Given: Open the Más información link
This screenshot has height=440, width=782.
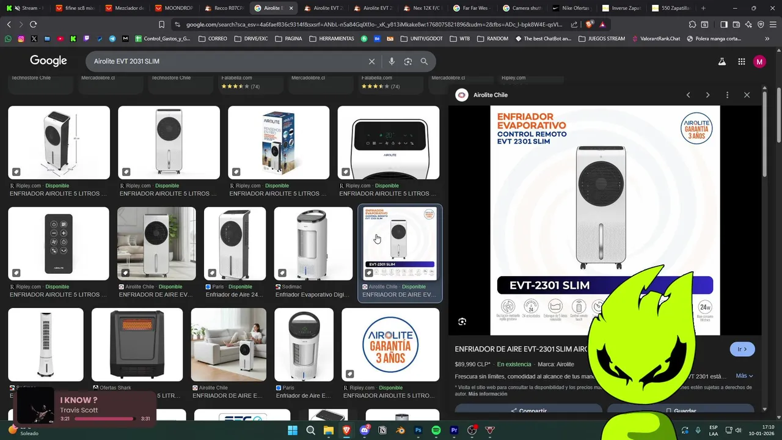Looking at the screenshot, I should [488, 394].
